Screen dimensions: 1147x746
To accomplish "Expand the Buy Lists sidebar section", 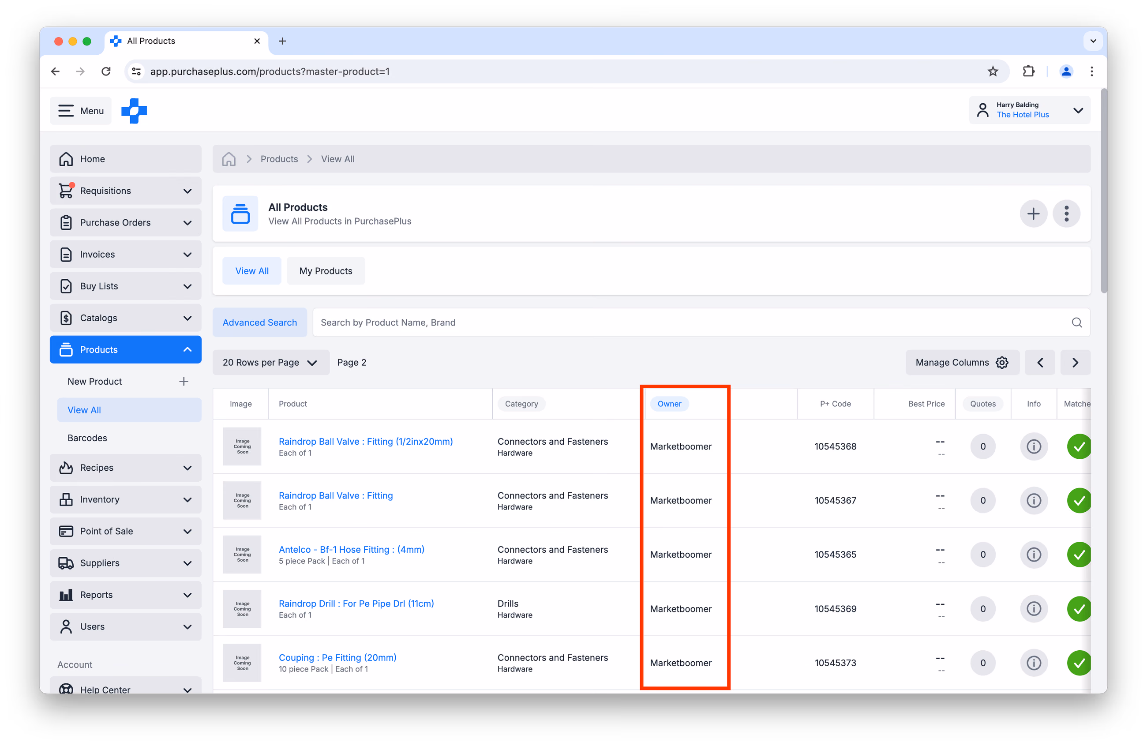I will 125,286.
